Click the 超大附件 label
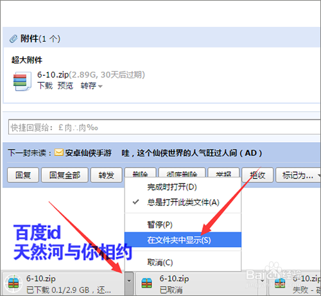 27,60
